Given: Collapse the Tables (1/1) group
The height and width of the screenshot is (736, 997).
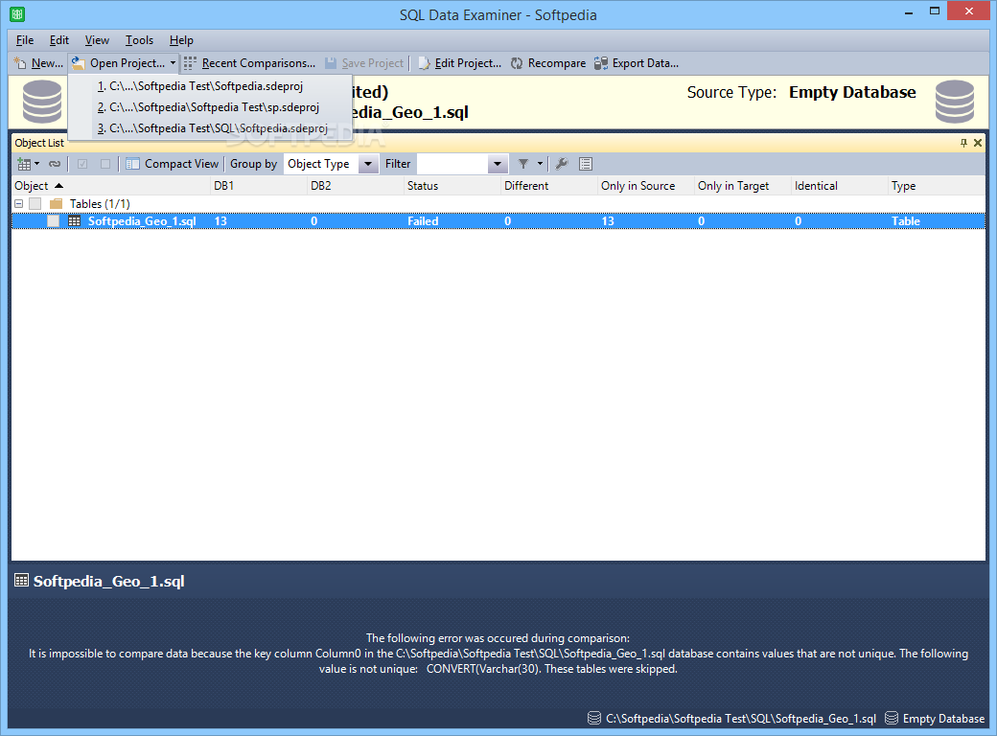Looking at the screenshot, I should click(x=18, y=204).
